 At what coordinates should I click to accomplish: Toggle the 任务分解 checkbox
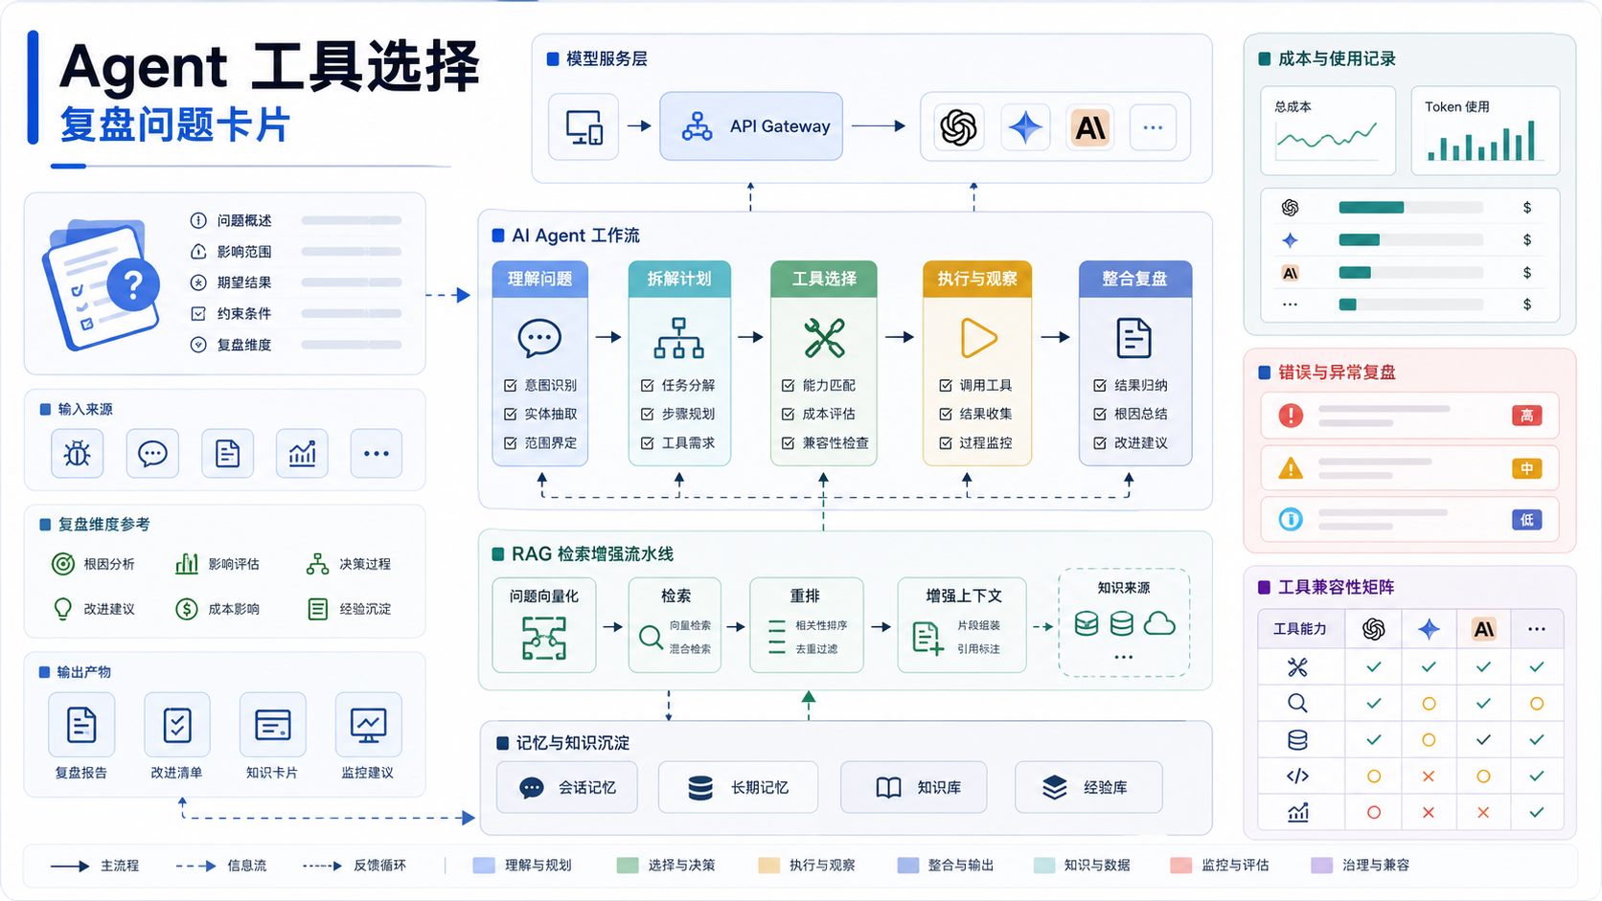click(648, 385)
